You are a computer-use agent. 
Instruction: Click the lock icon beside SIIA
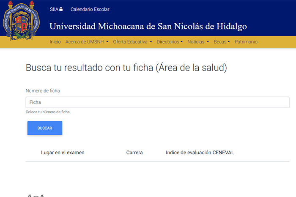61,9
